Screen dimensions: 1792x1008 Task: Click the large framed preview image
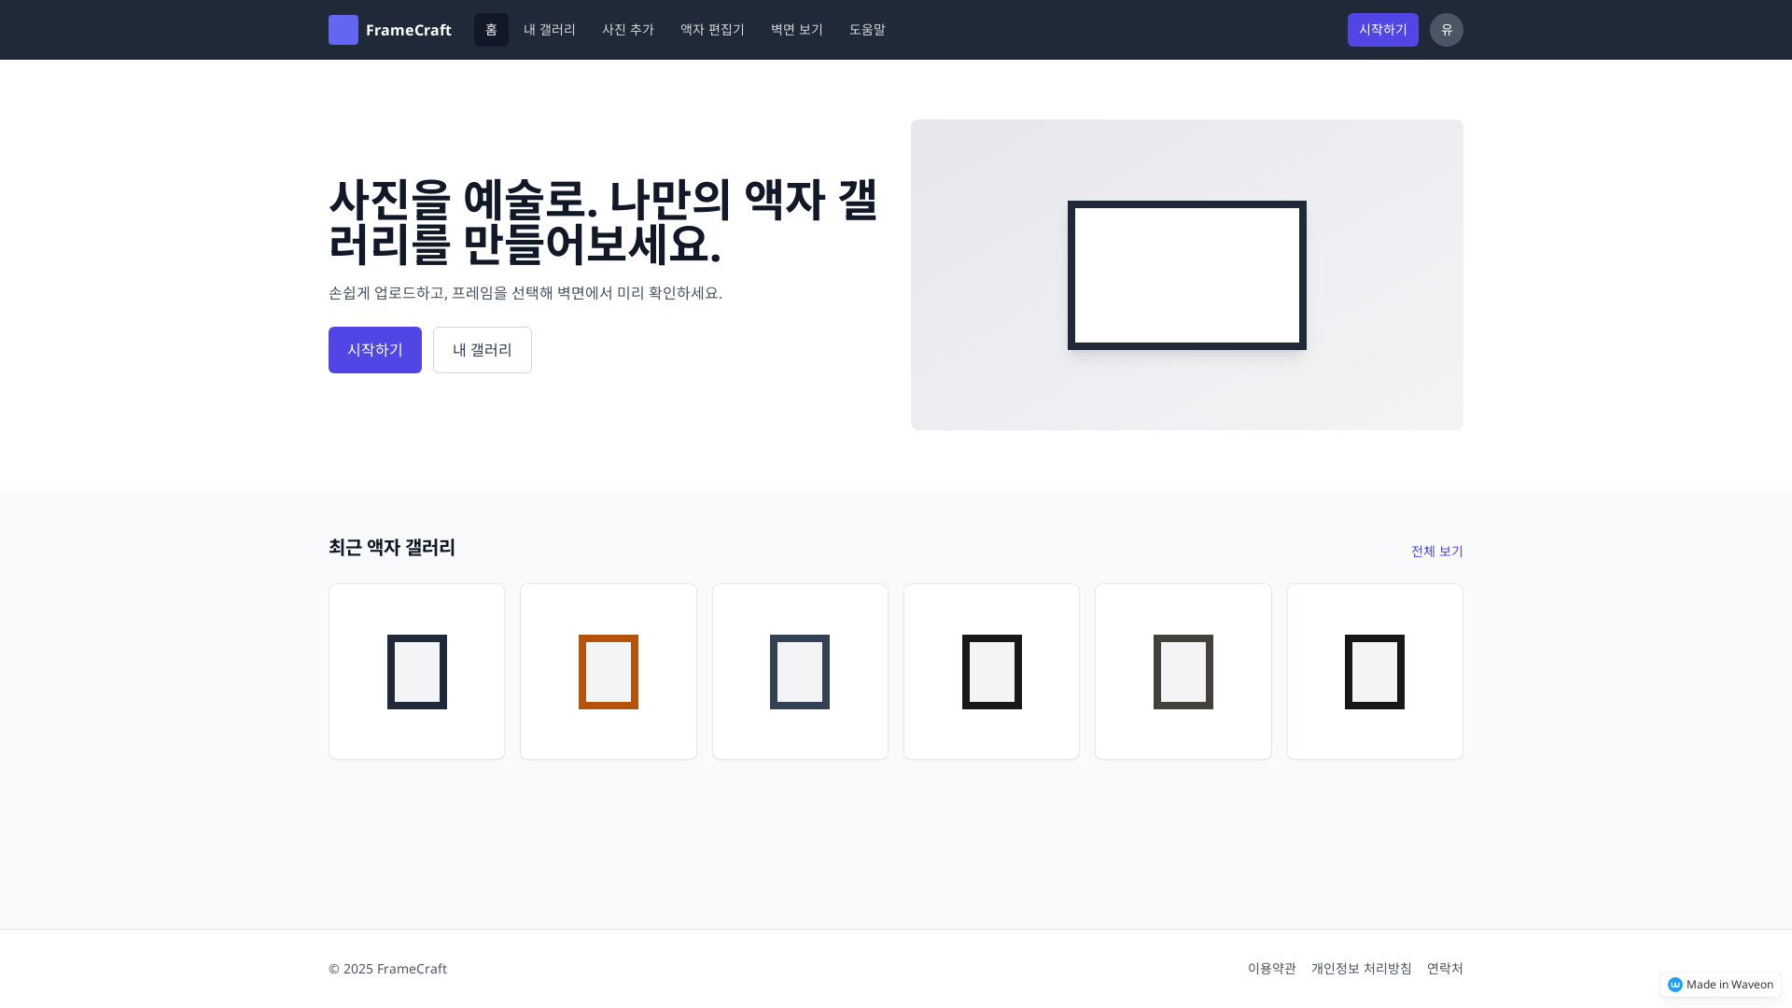point(1186,274)
